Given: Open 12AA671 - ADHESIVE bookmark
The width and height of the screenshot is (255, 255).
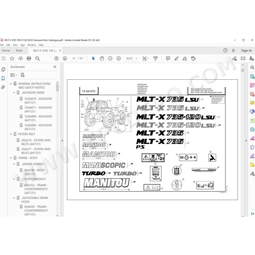Looking at the screenshot, I should [x=38, y=109].
